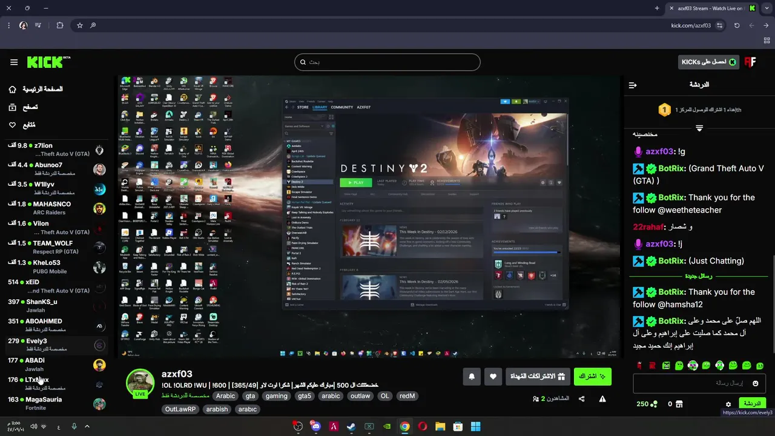Screen dimensions: 775x436
Task: Reload page with browser refresh icon
Action: 737,25
